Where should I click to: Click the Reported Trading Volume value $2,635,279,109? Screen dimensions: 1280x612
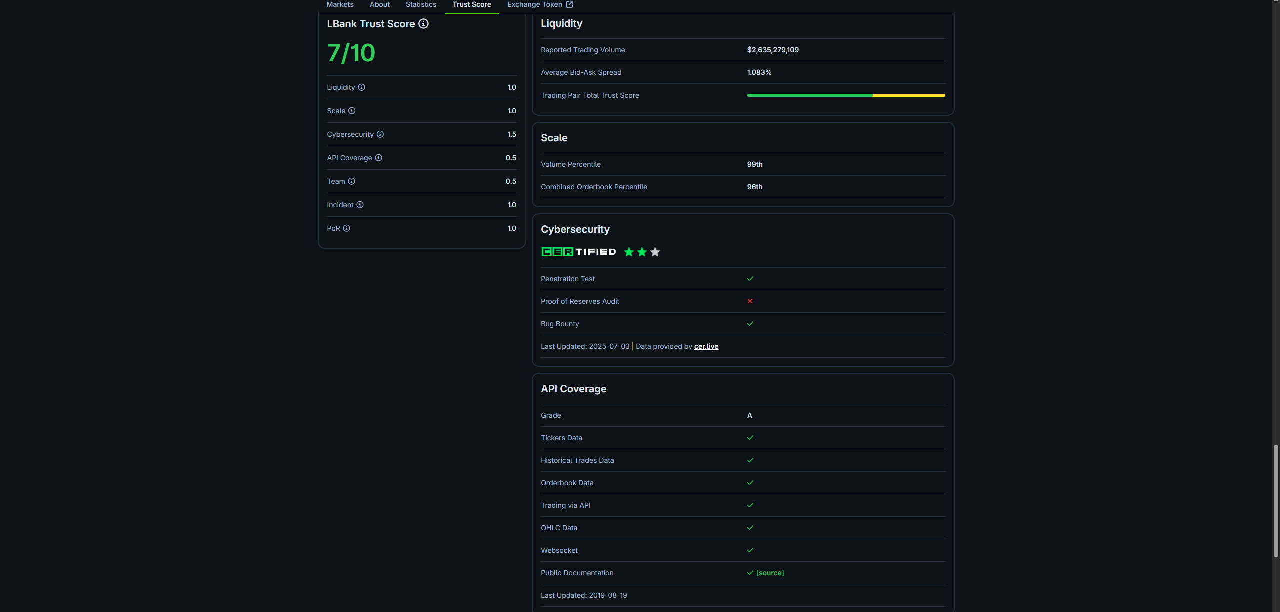(x=773, y=50)
